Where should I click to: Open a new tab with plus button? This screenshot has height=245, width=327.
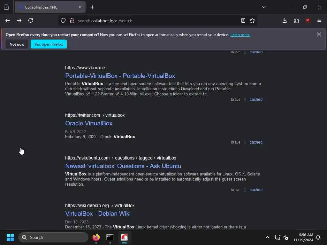(93, 7)
